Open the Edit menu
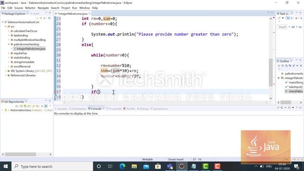 (x=9, y=8)
